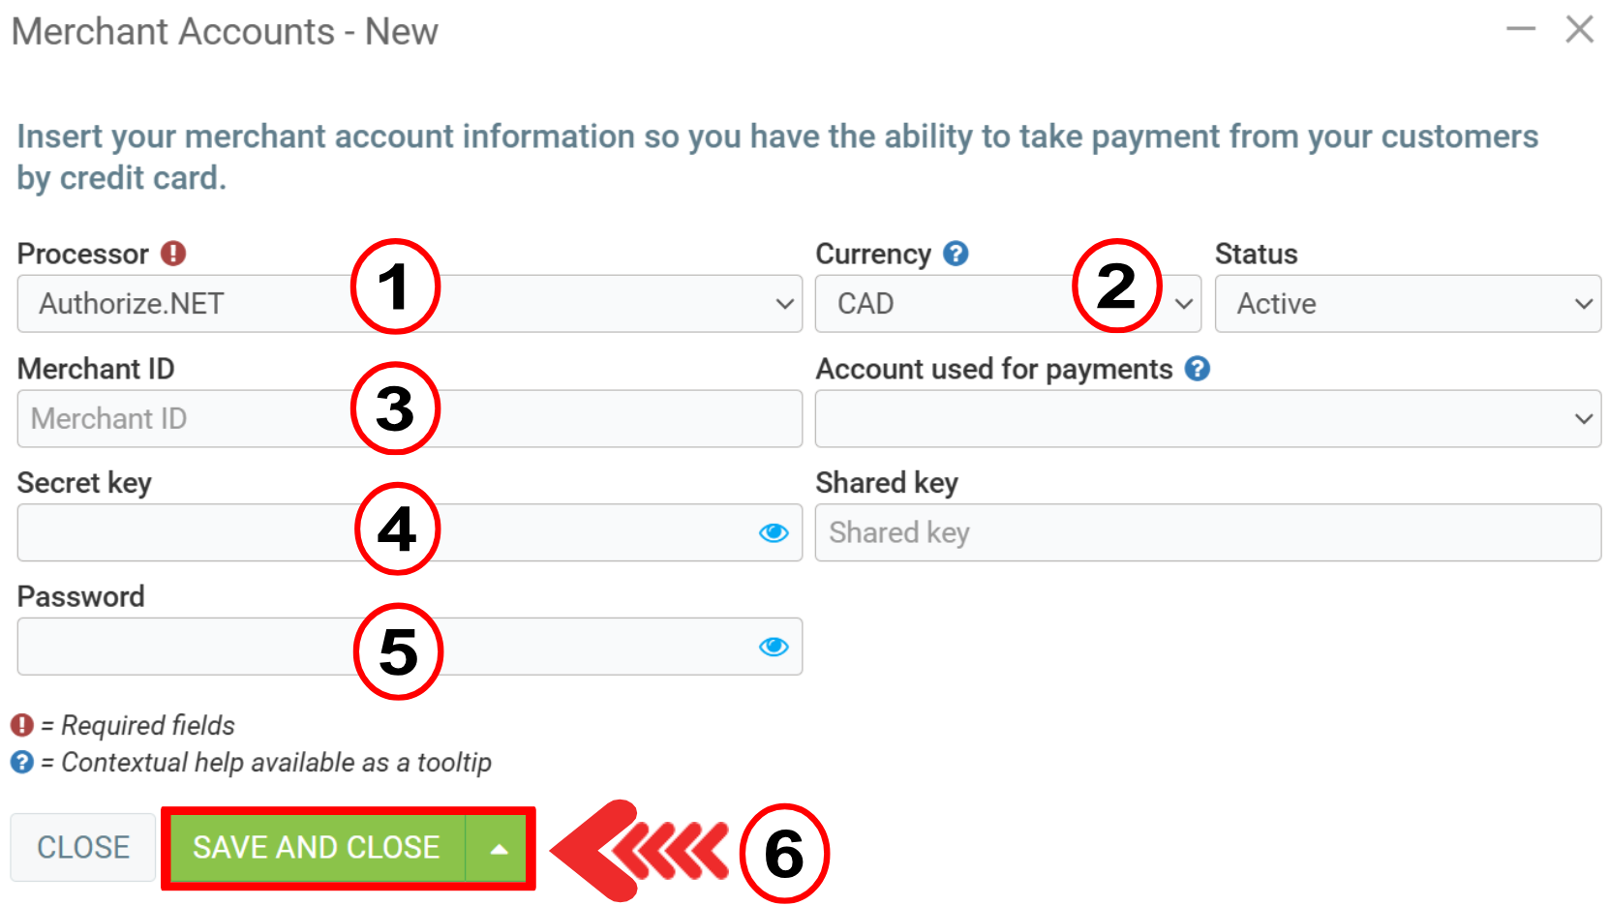Expand the Save and Close arrow options
Screen dimensions: 1609x906
(x=499, y=849)
